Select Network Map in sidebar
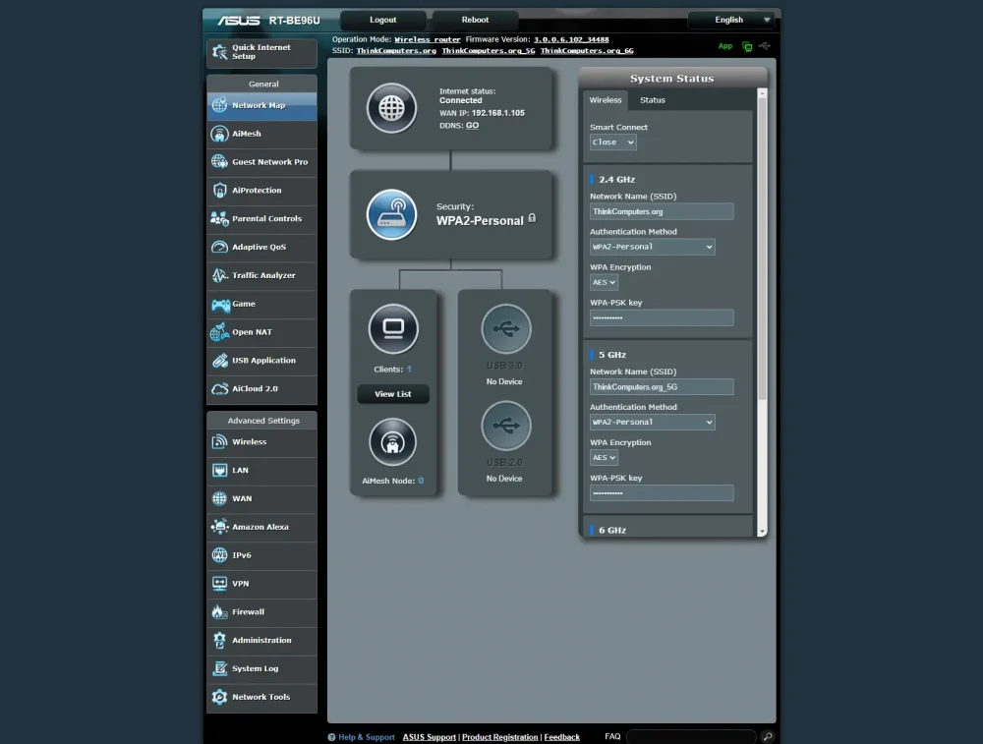Image resolution: width=983 pixels, height=744 pixels. [261, 105]
